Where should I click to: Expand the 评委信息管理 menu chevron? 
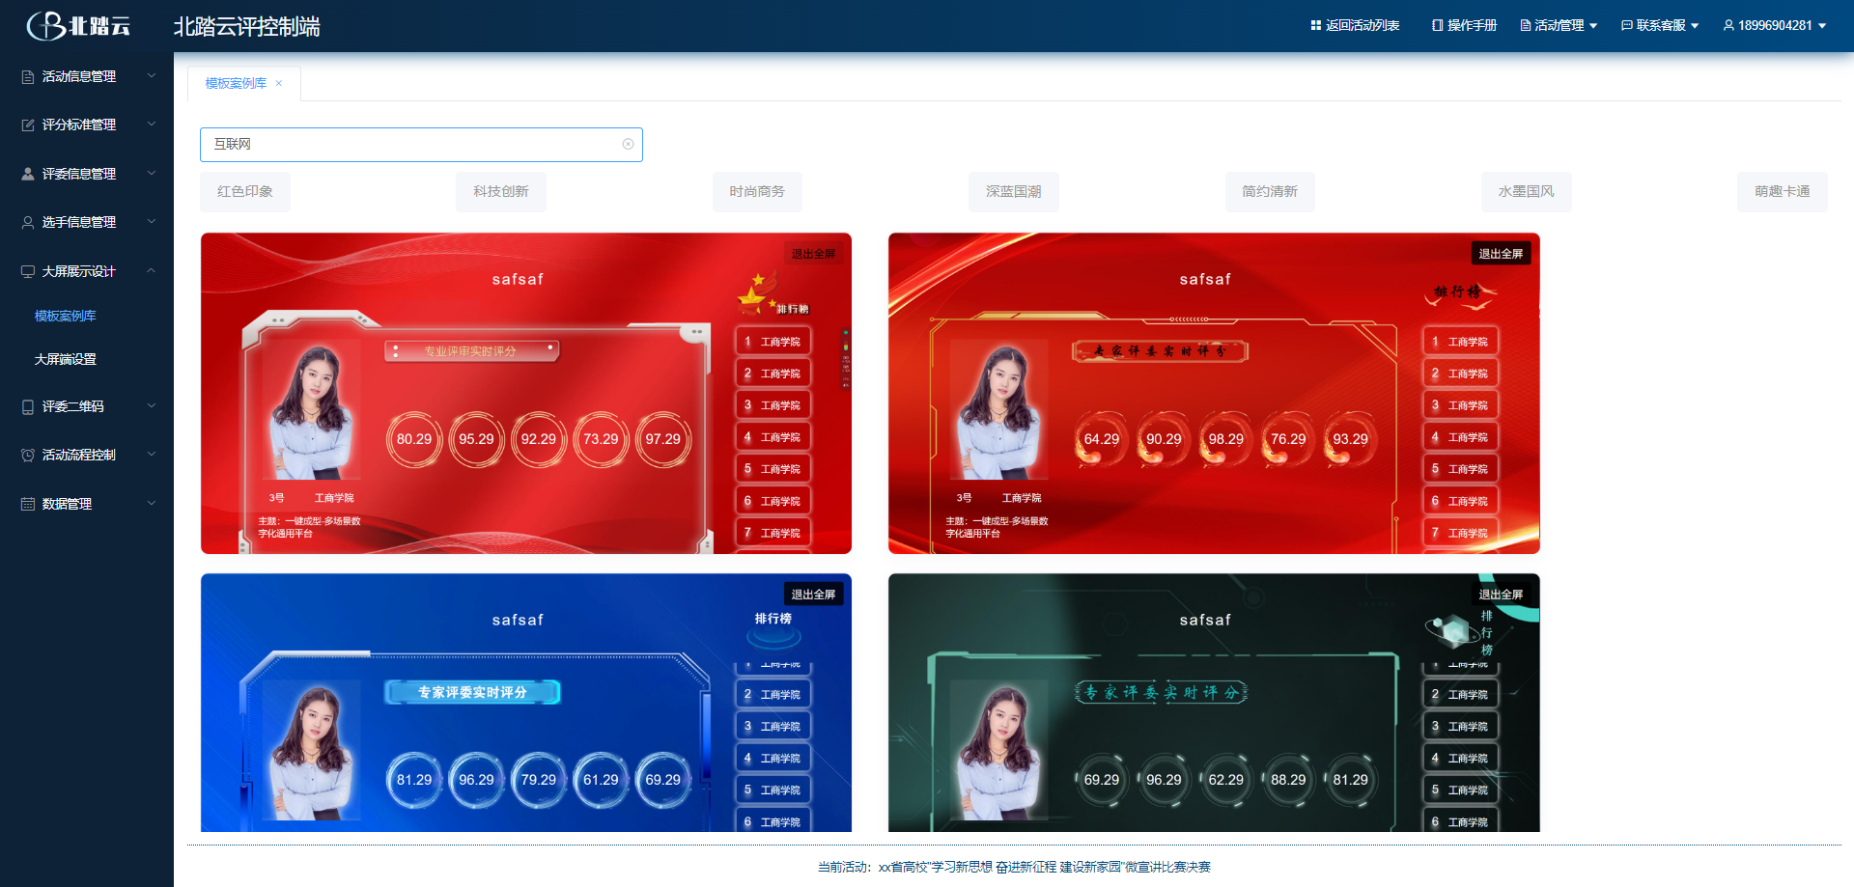[x=152, y=173]
